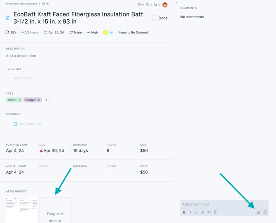276x223 pixels.
Task: Attach a file to the comment
Action: click(x=258, y=212)
